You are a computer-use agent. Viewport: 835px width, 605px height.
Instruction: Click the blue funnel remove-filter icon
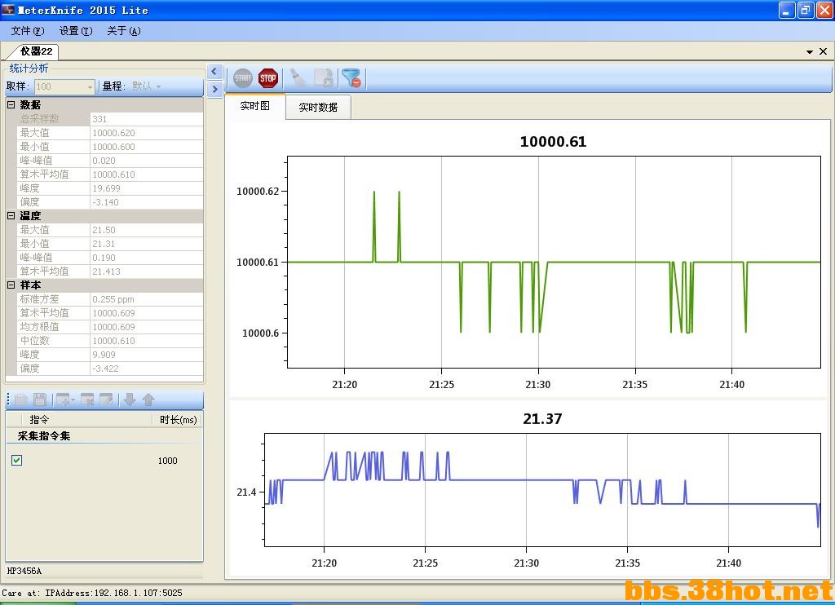(351, 78)
